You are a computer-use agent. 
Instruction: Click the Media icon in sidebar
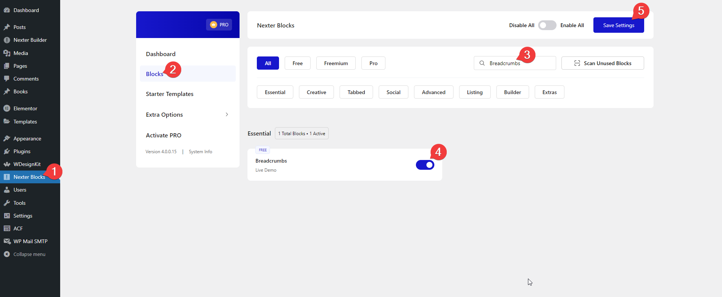[7, 53]
